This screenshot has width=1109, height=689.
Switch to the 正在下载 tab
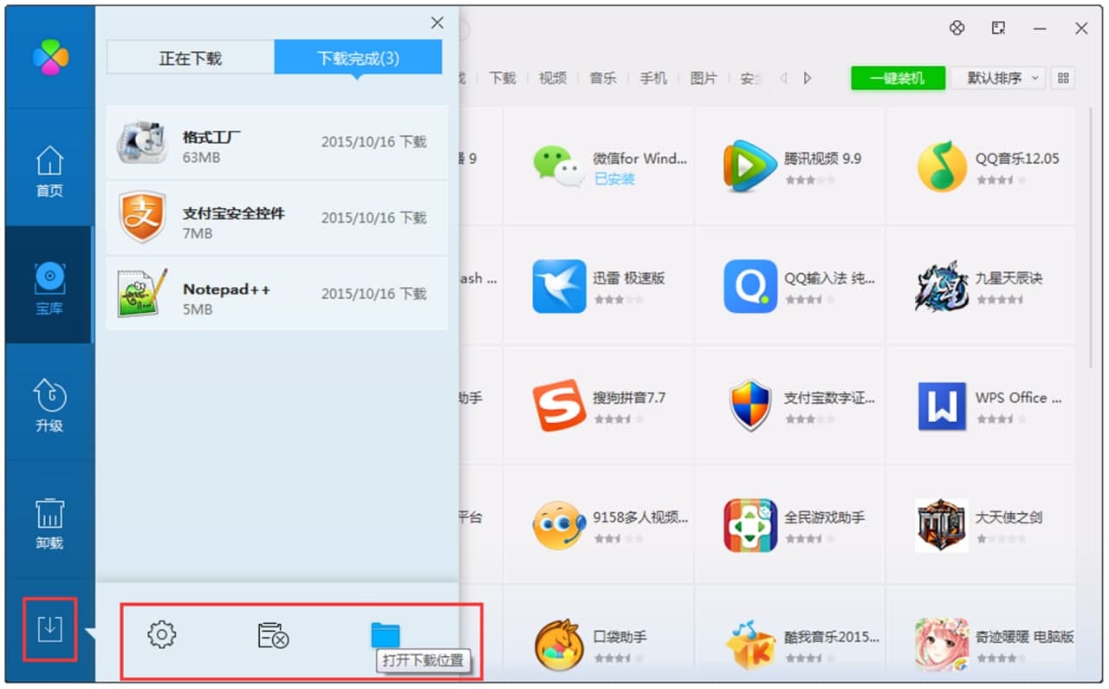(x=191, y=58)
